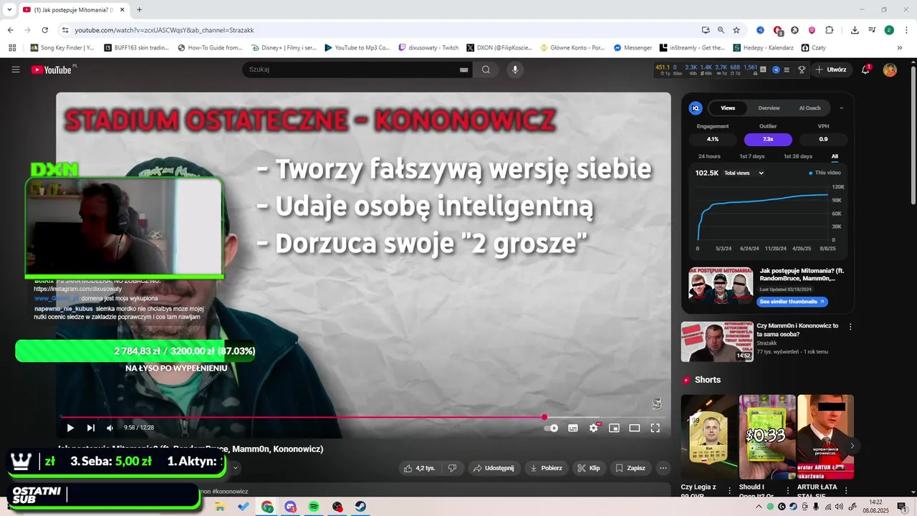Open the Should I Open It short
917x516 pixels.
pos(767,436)
